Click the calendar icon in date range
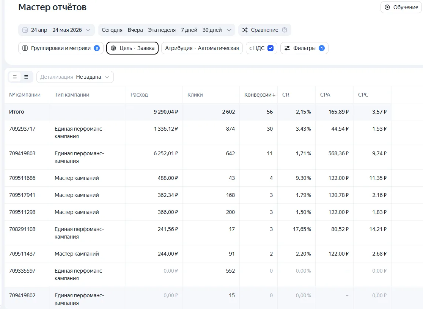This screenshot has width=423, height=309. [x=25, y=30]
